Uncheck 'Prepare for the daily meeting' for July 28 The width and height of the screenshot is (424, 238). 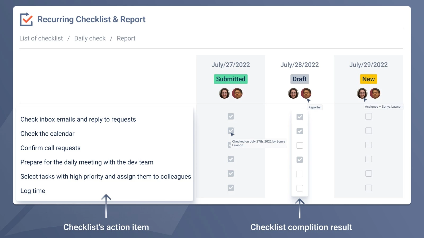[300, 159]
